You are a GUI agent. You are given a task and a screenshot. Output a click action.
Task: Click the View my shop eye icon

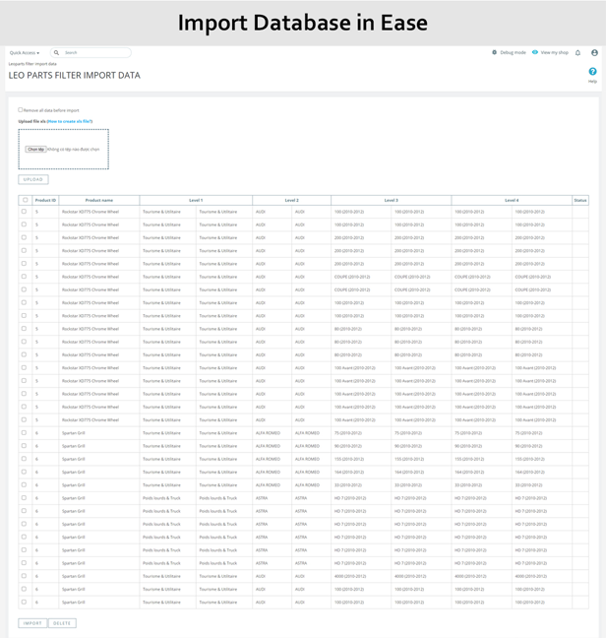point(535,52)
